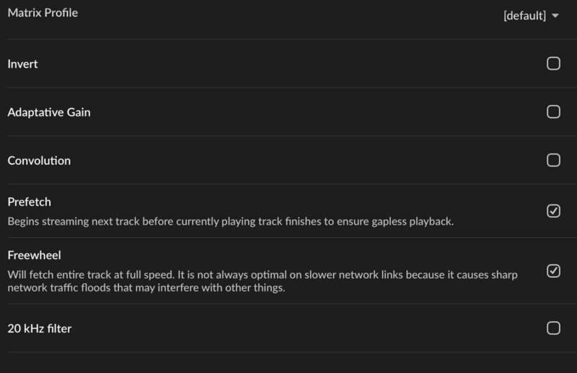Image resolution: width=577 pixels, height=373 pixels.
Task: Tick the Adaptative Gain checkbox
Action: pos(553,112)
